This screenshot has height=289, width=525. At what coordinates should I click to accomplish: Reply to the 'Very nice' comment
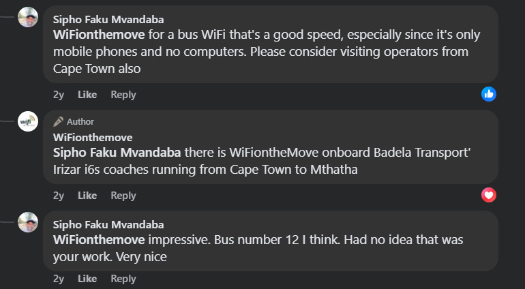coord(123,279)
